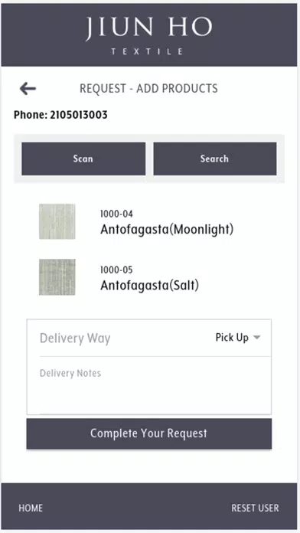Select RESET USER in bottom bar

pyautogui.click(x=255, y=508)
